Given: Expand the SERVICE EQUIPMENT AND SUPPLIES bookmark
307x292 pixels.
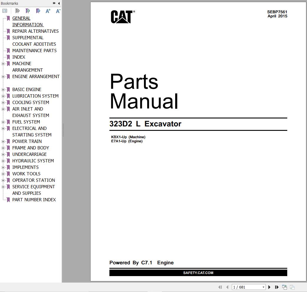Looking at the screenshot, I should coord(3,187).
